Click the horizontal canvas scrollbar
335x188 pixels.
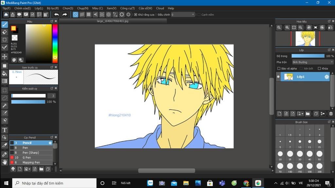tap(167, 170)
